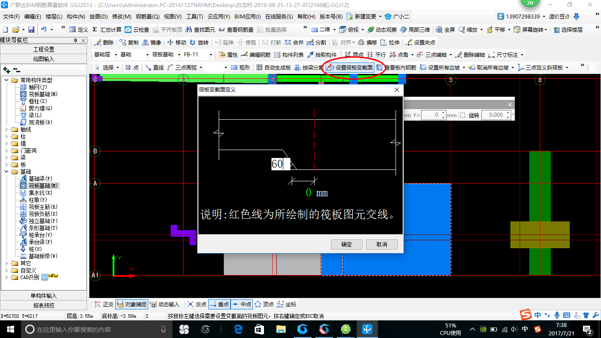The width and height of the screenshot is (601, 338).
Task: Run 汇总计算 summary calculation
Action: (106, 29)
